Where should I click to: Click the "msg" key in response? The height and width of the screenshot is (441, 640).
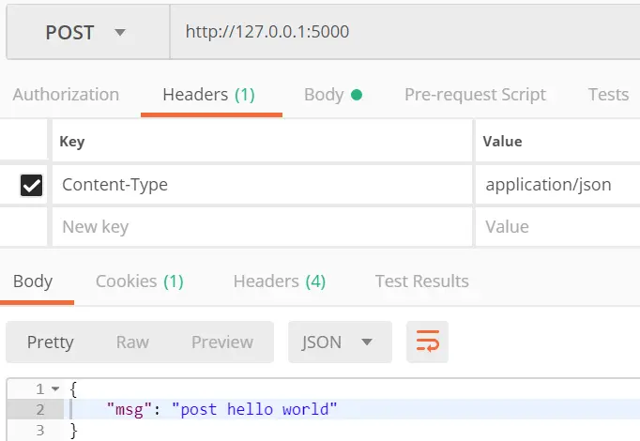130,409
